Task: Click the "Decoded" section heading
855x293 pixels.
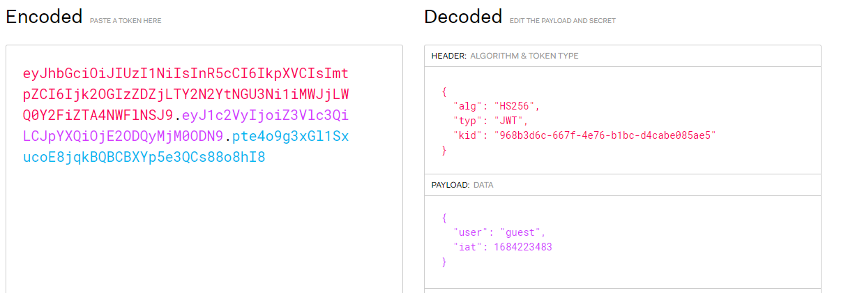Action: click(463, 17)
